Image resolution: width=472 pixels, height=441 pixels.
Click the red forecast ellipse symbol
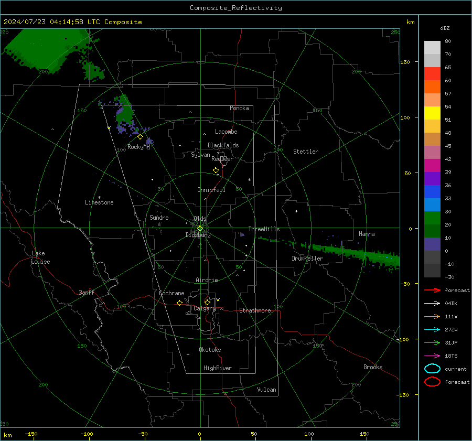pos(432,382)
